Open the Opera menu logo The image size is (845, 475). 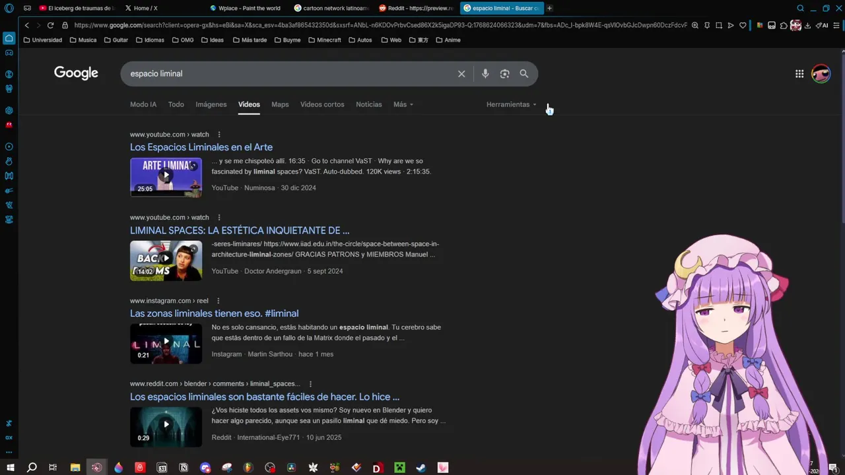(x=9, y=8)
